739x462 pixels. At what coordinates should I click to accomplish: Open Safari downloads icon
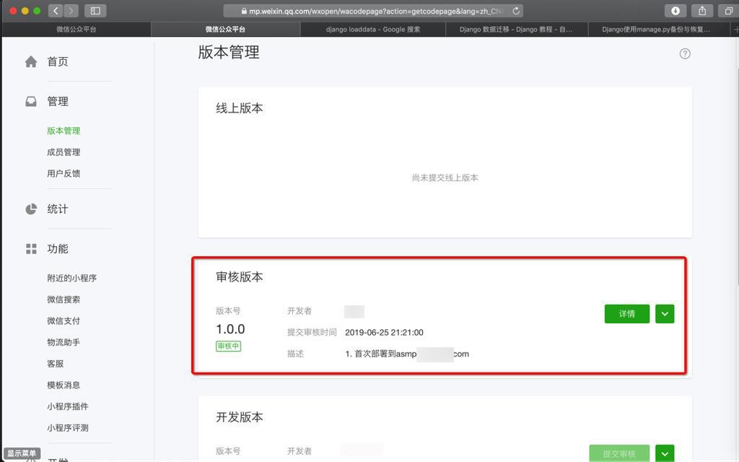point(675,11)
